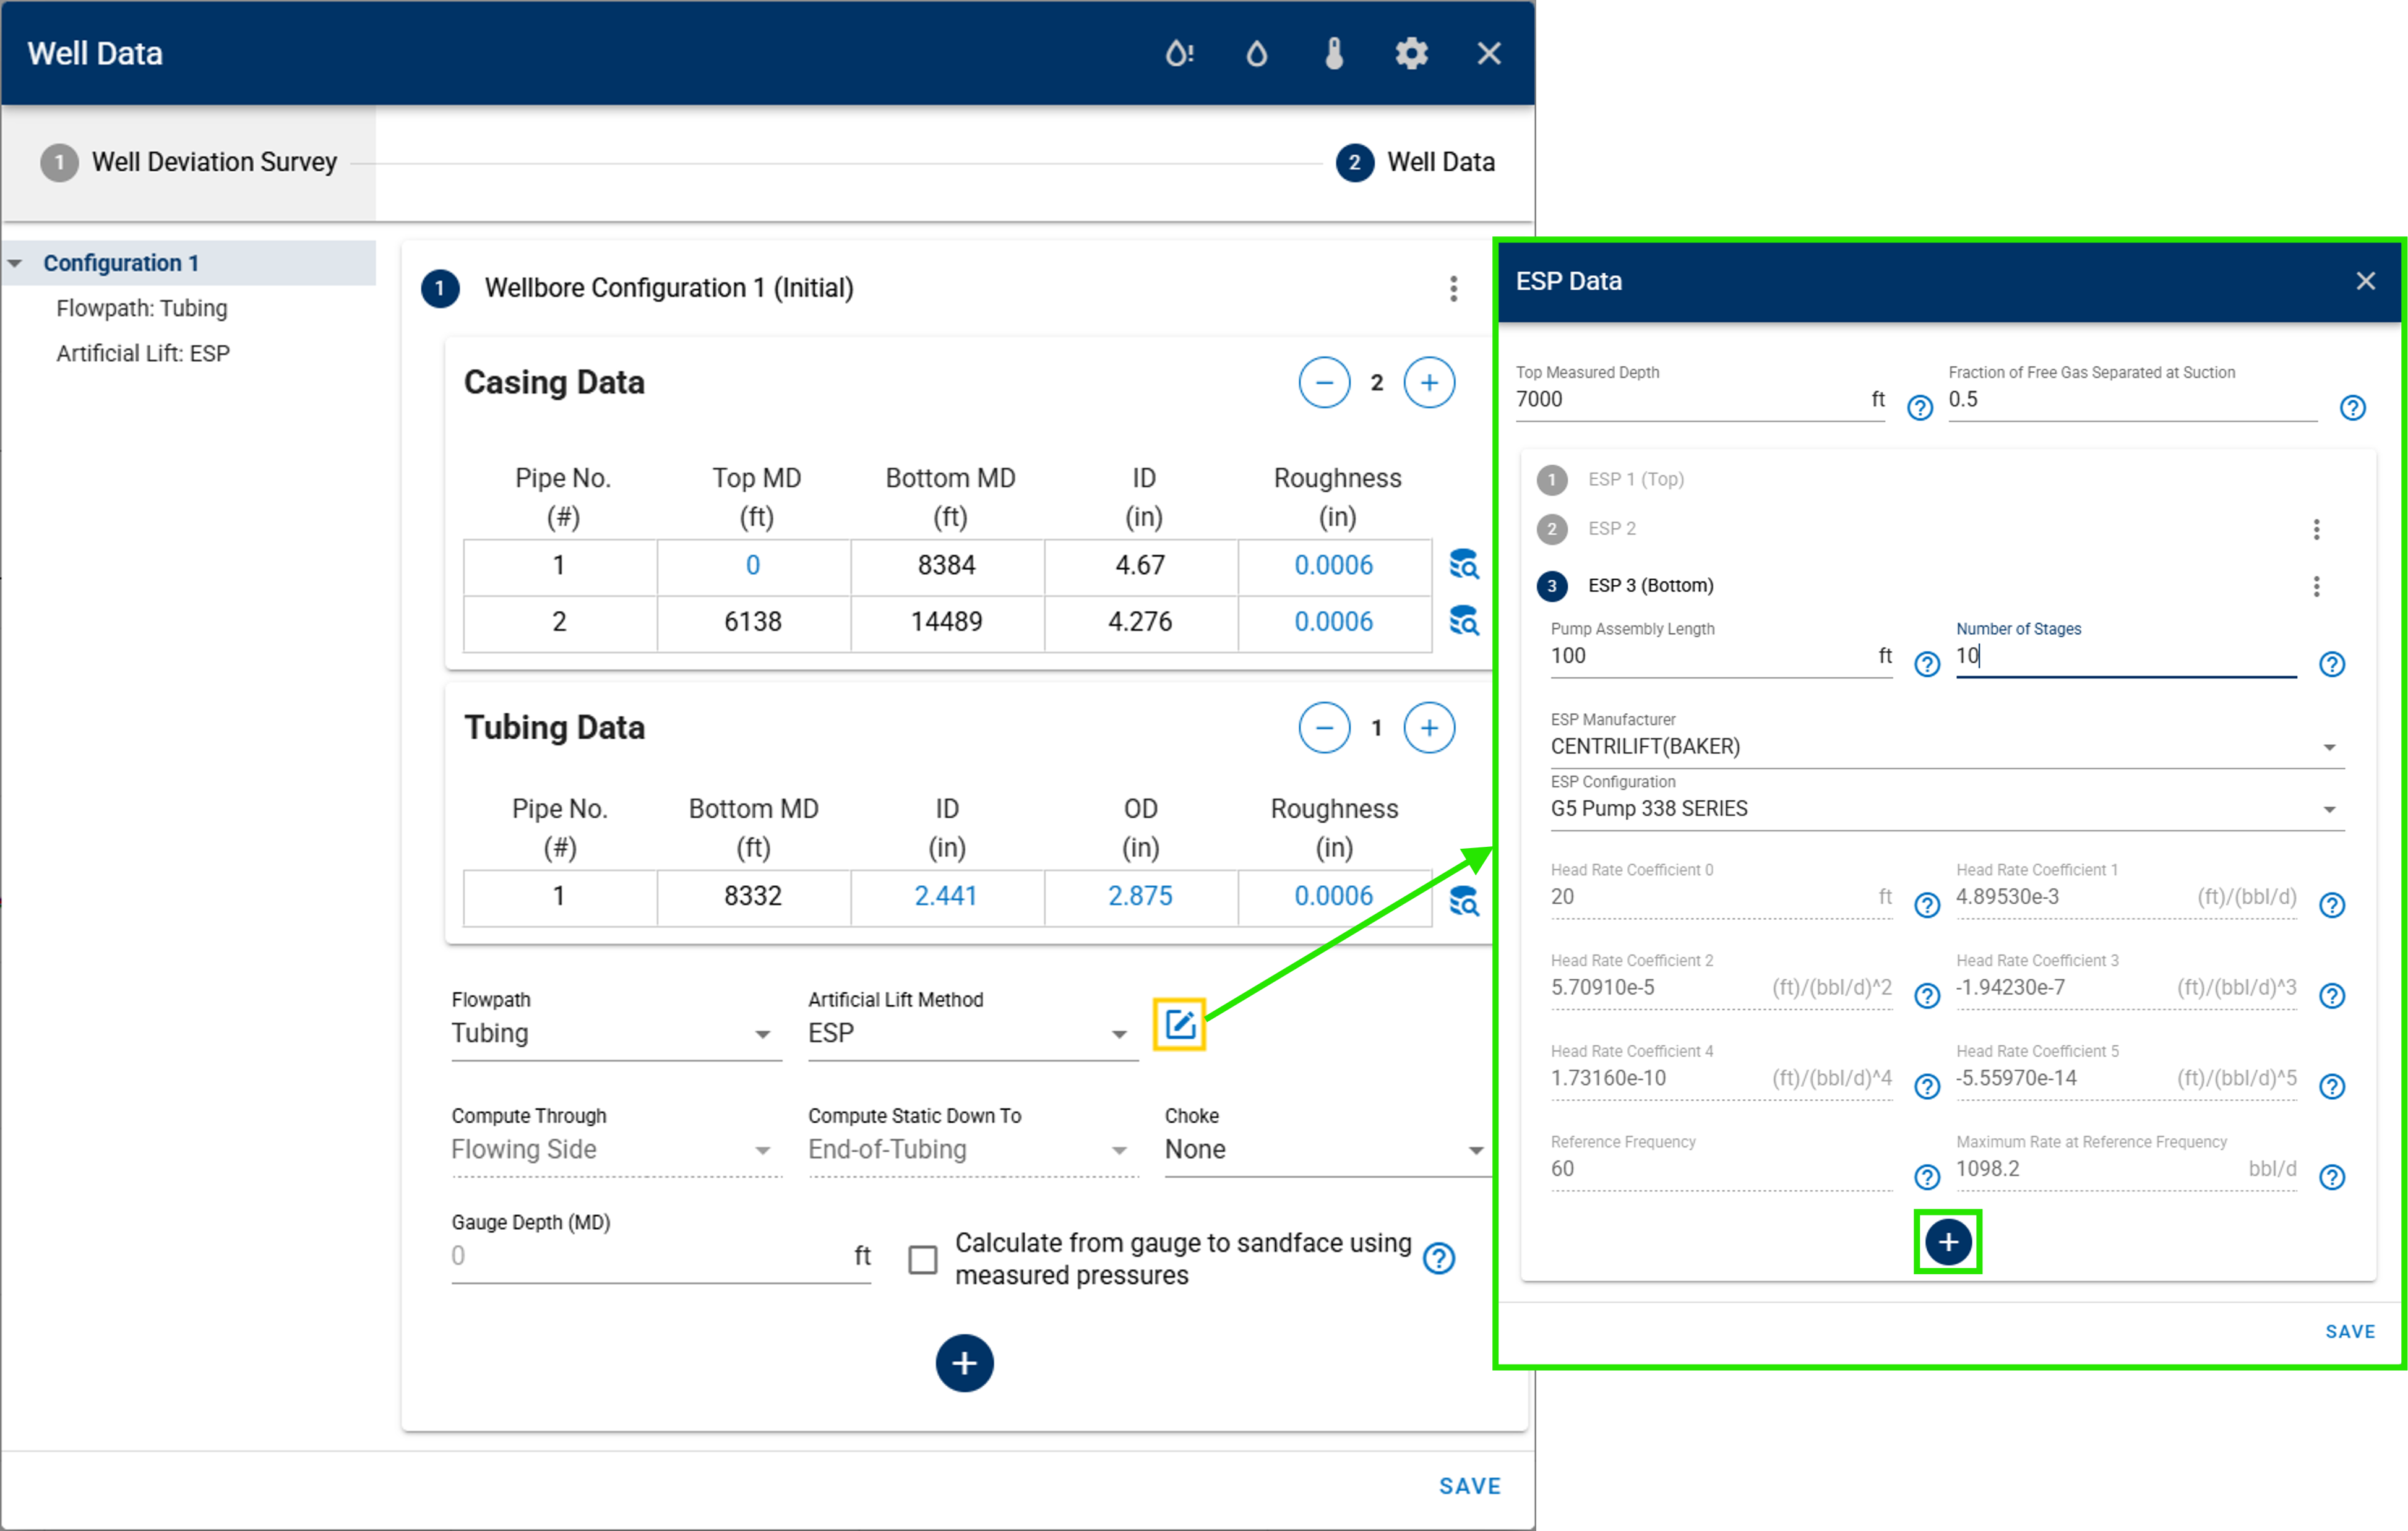Open the ESP edit icon beside Artificial Lift Method

tap(1179, 1024)
